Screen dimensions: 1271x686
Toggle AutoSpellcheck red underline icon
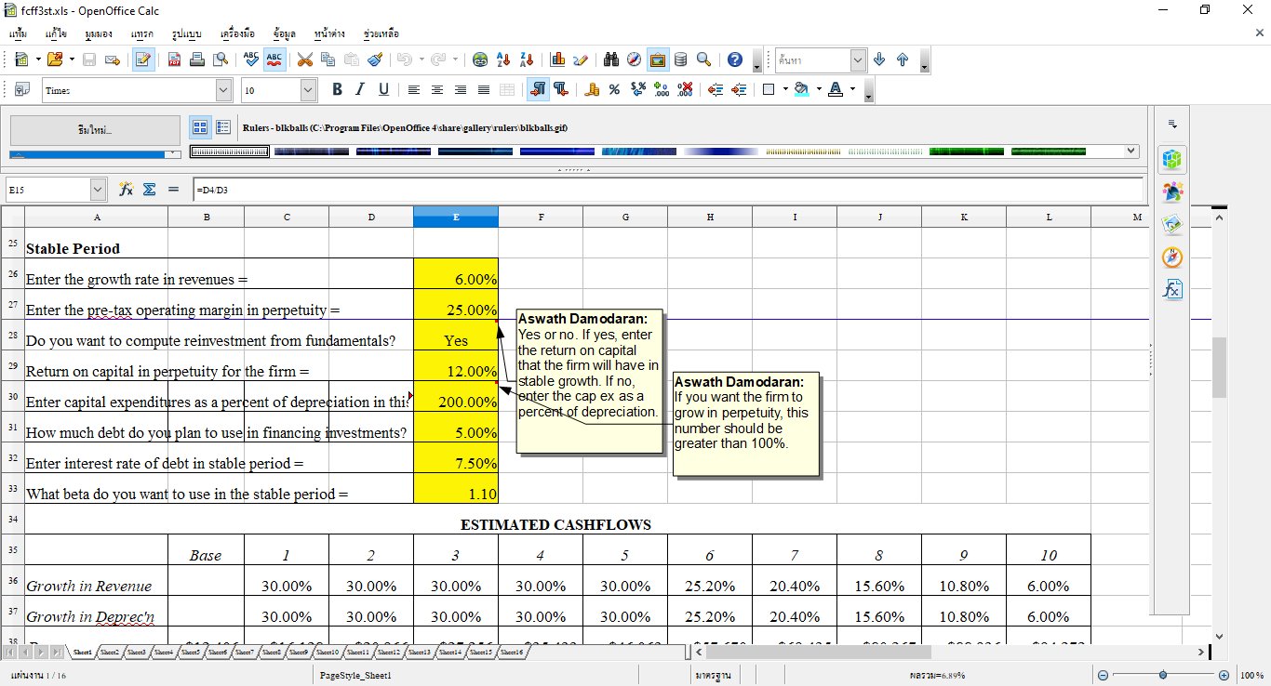click(x=274, y=59)
